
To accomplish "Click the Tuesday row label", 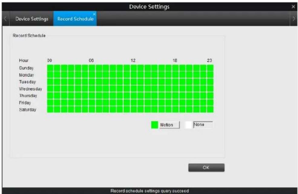I will (x=27, y=82).
